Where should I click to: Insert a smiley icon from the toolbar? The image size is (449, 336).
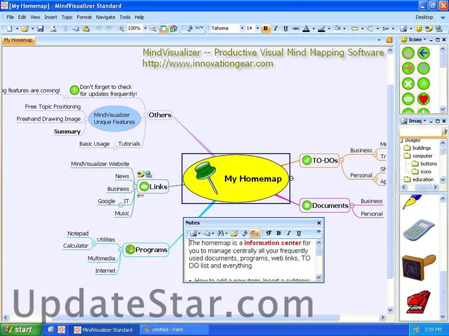pos(418,28)
